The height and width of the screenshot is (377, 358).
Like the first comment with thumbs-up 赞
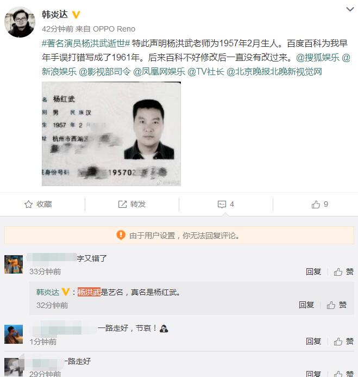(x=344, y=271)
